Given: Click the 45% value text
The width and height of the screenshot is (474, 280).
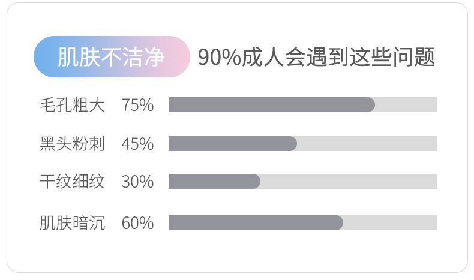Looking at the screenshot, I should click(137, 144).
